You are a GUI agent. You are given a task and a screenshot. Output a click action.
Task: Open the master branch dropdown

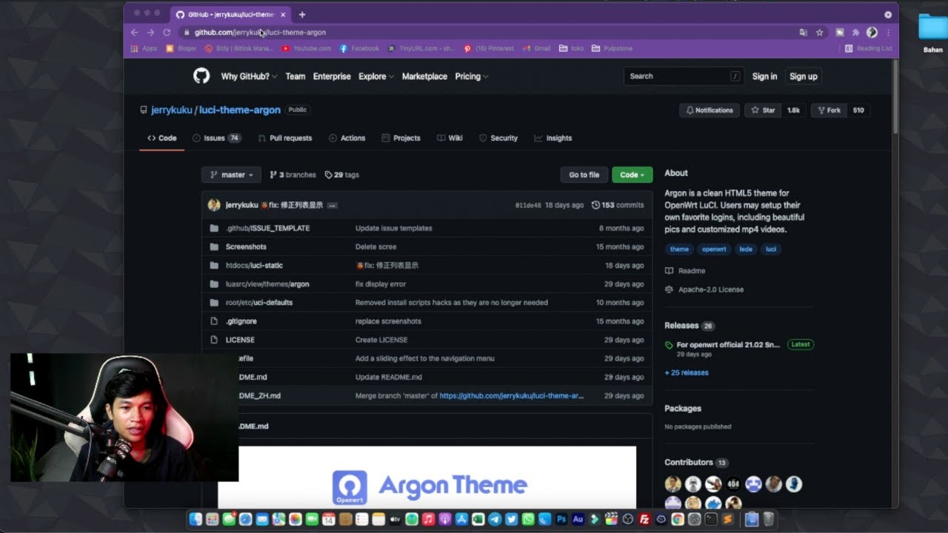coord(231,175)
